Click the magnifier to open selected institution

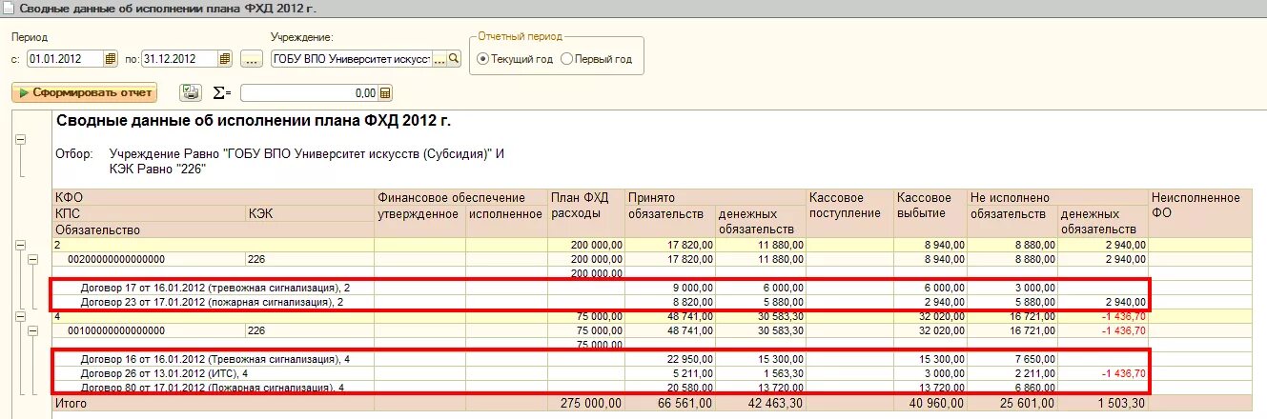coord(454,59)
